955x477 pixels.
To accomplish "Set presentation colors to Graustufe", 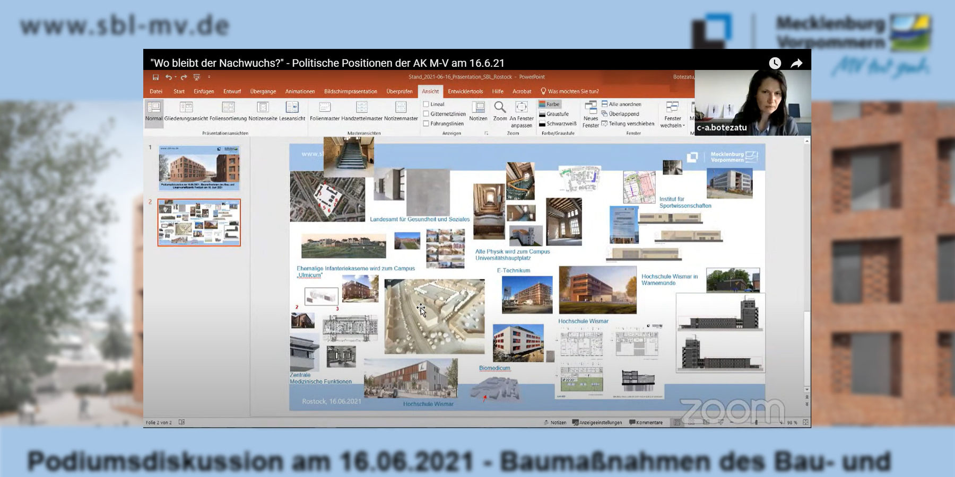I will pyautogui.click(x=557, y=113).
